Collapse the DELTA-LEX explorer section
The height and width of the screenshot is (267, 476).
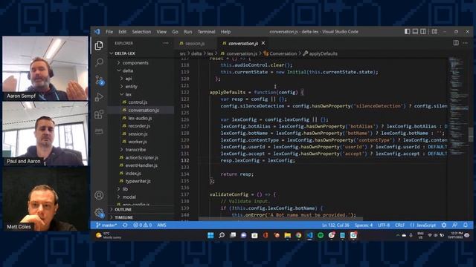(124, 53)
